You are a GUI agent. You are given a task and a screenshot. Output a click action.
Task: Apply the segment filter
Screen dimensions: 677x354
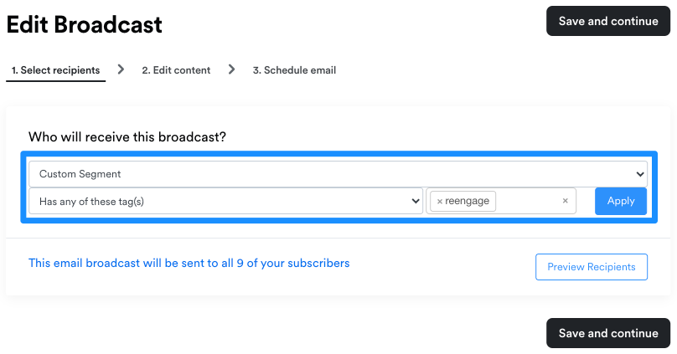[620, 201]
